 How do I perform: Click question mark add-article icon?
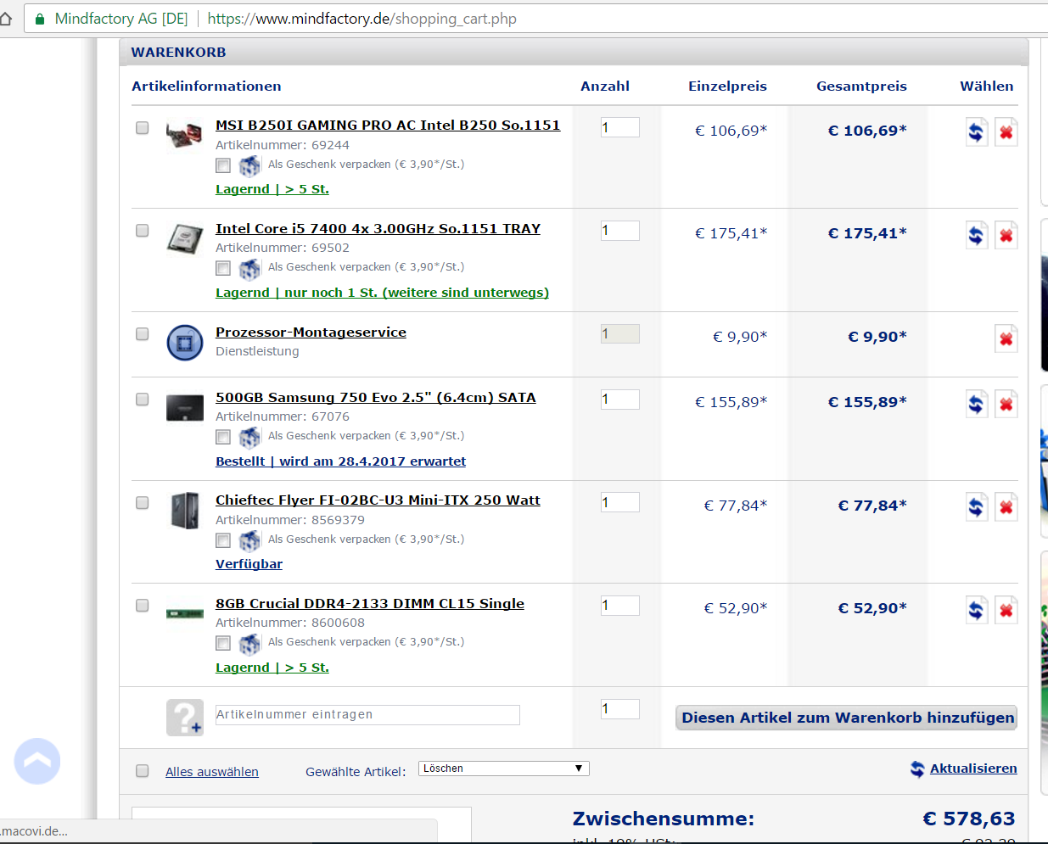click(184, 717)
